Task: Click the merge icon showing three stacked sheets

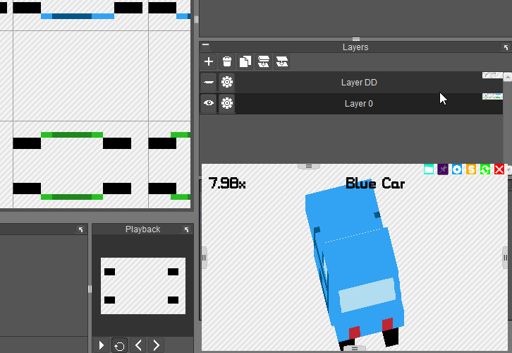Action: pos(264,61)
